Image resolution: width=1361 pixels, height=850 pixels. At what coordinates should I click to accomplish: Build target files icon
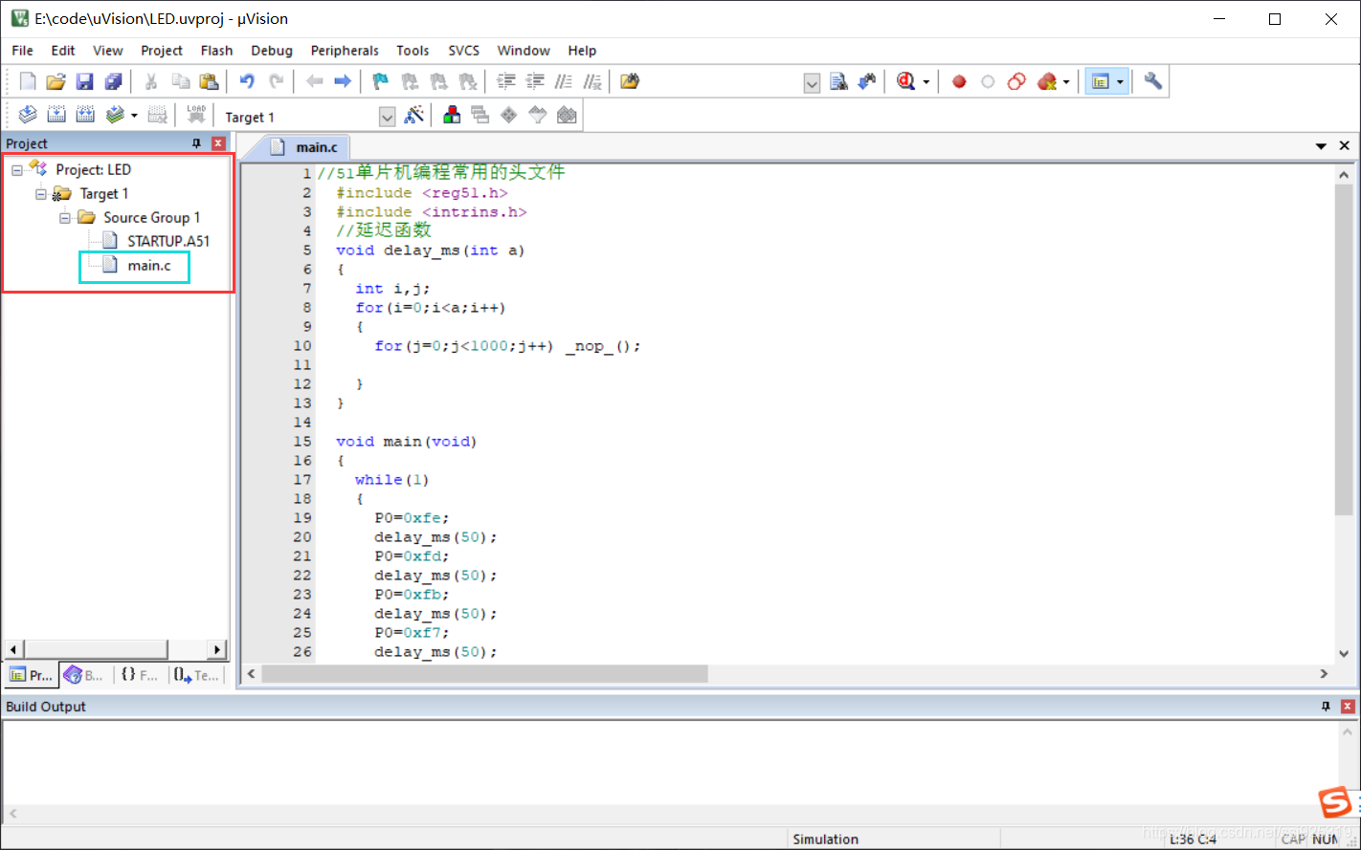56,116
